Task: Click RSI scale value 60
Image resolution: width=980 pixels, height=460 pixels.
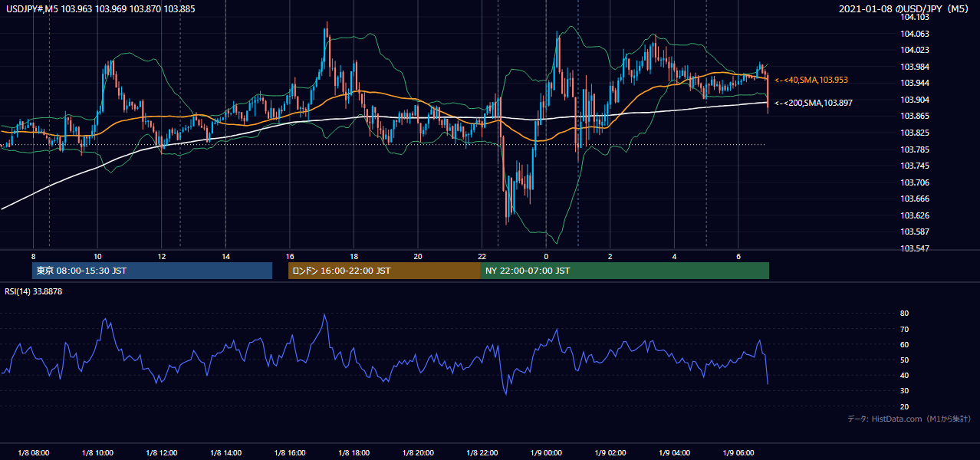Action: [x=904, y=344]
